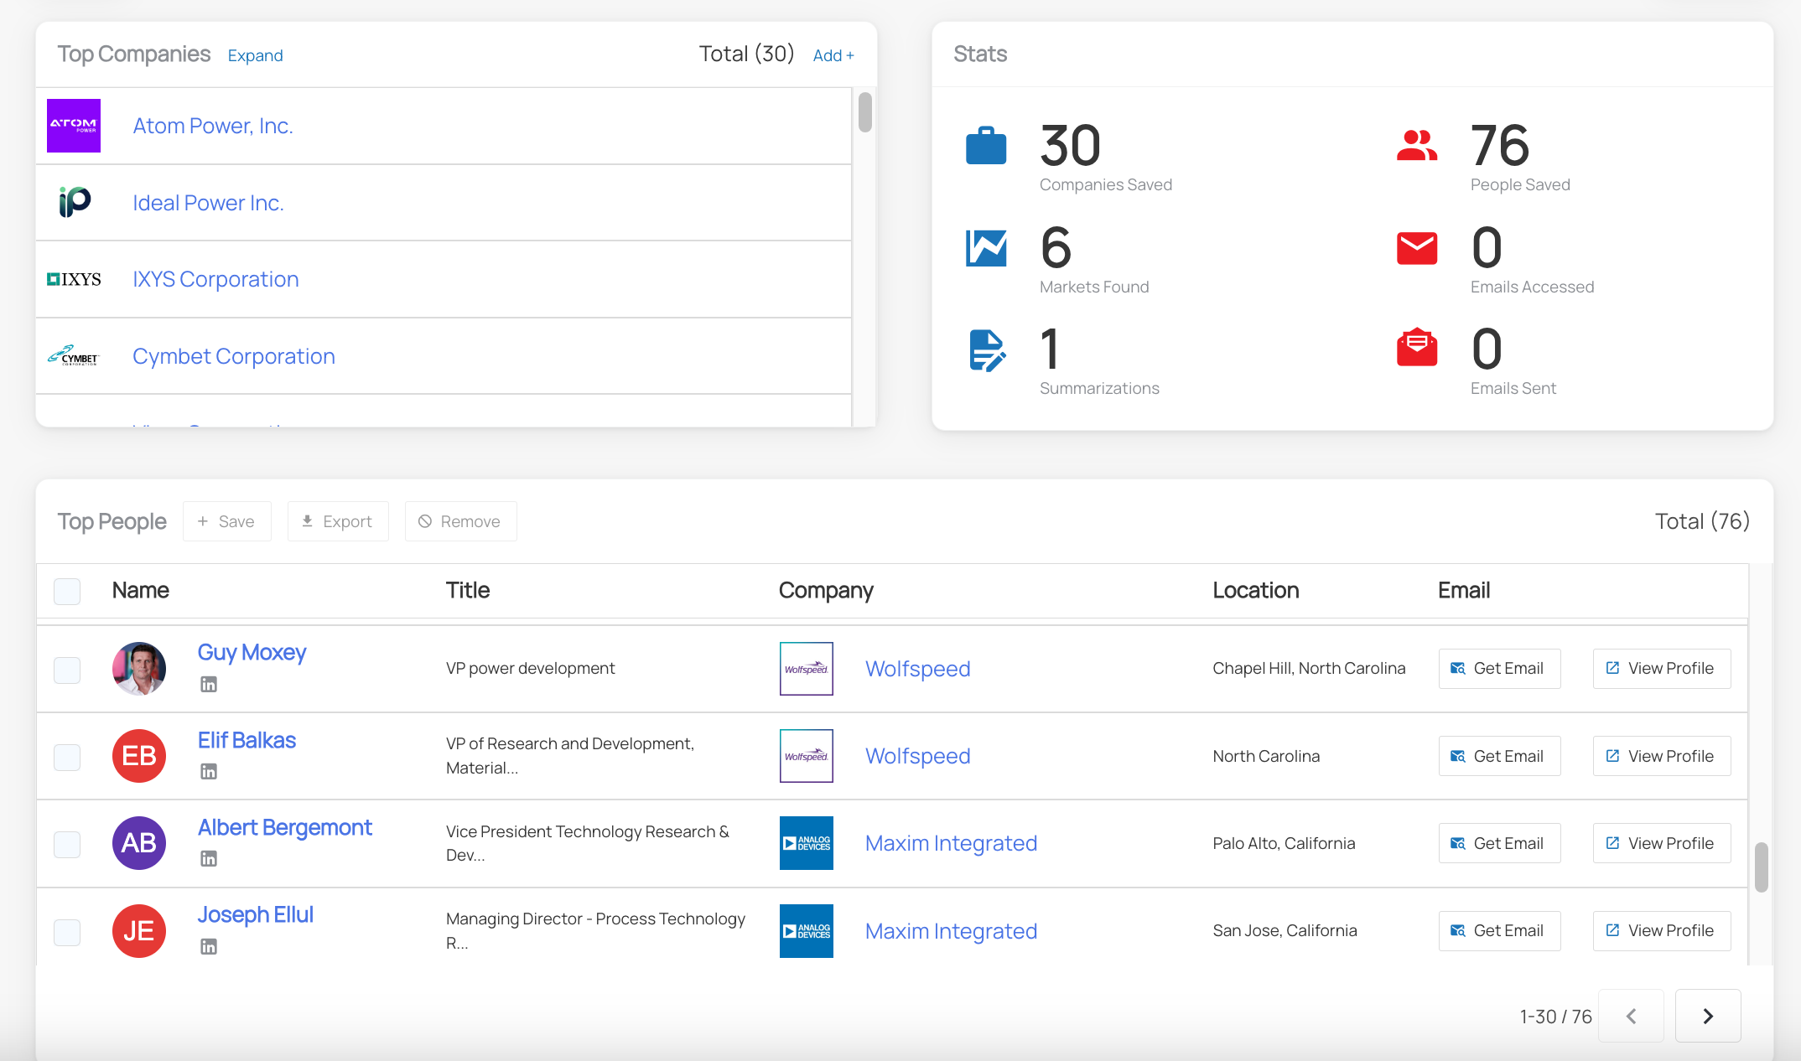Click the Top Companies list scrollbar
Image resolution: width=1801 pixels, height=1061 pixels.
point(865,113)
